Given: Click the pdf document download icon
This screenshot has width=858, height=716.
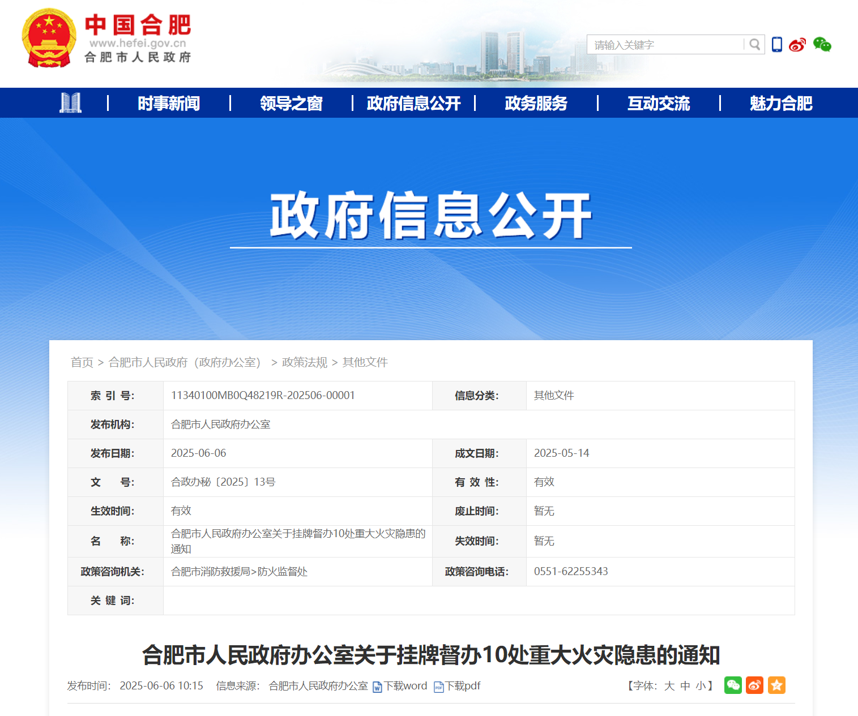Looking at the screenshot, I should point(439,687).
